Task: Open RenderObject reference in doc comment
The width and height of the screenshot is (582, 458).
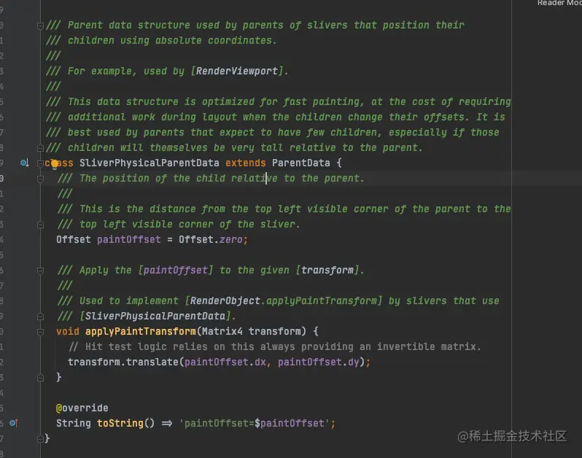Action: [x=225, y=300]
